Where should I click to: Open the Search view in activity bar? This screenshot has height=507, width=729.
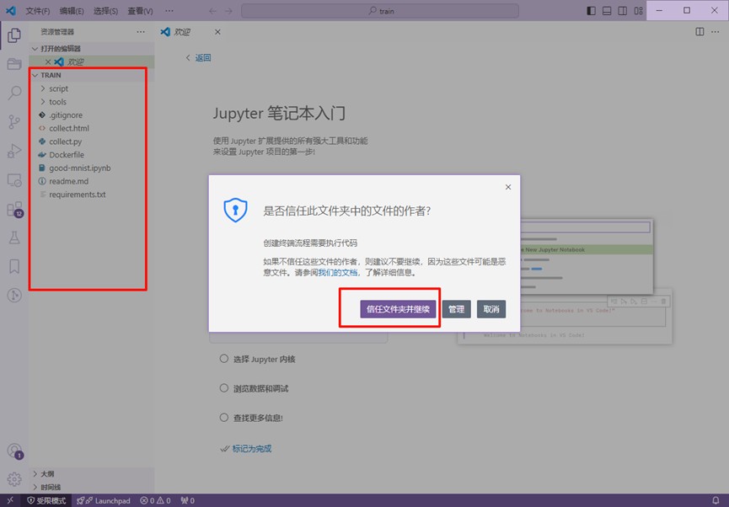pos(14,93)
